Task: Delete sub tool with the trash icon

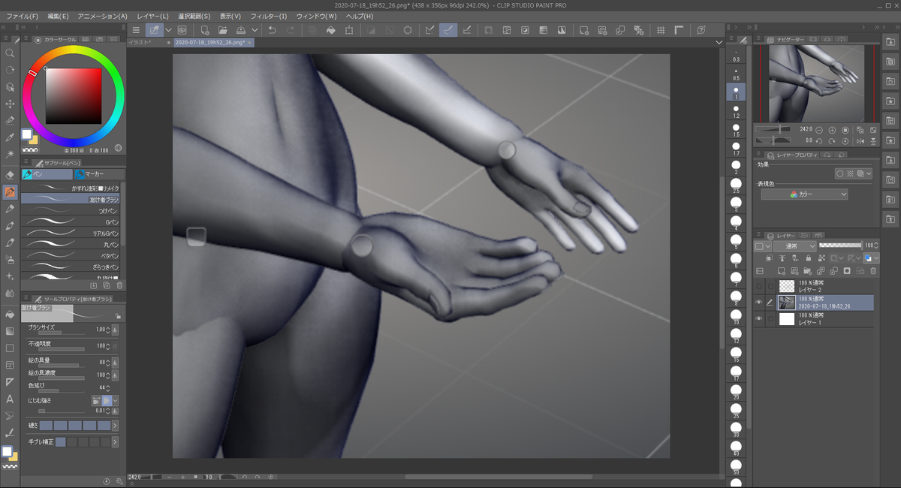Action: pyautogui.click(x=119, y=285)
